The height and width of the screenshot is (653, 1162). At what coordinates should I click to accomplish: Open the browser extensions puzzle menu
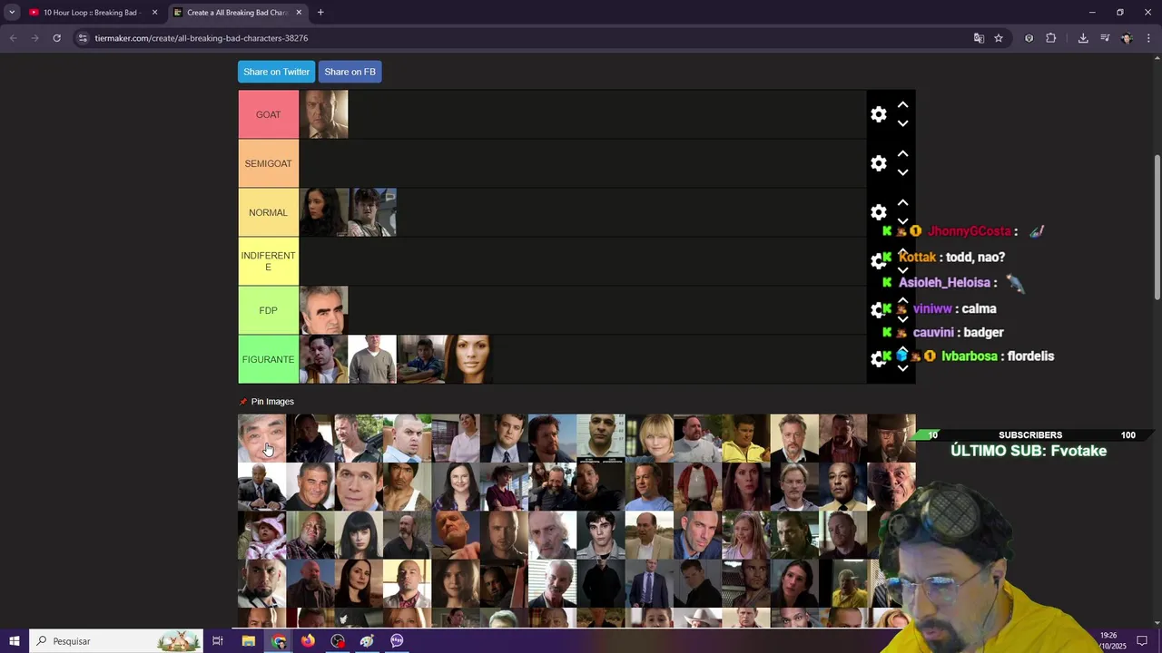click(x=1051, y=38)
